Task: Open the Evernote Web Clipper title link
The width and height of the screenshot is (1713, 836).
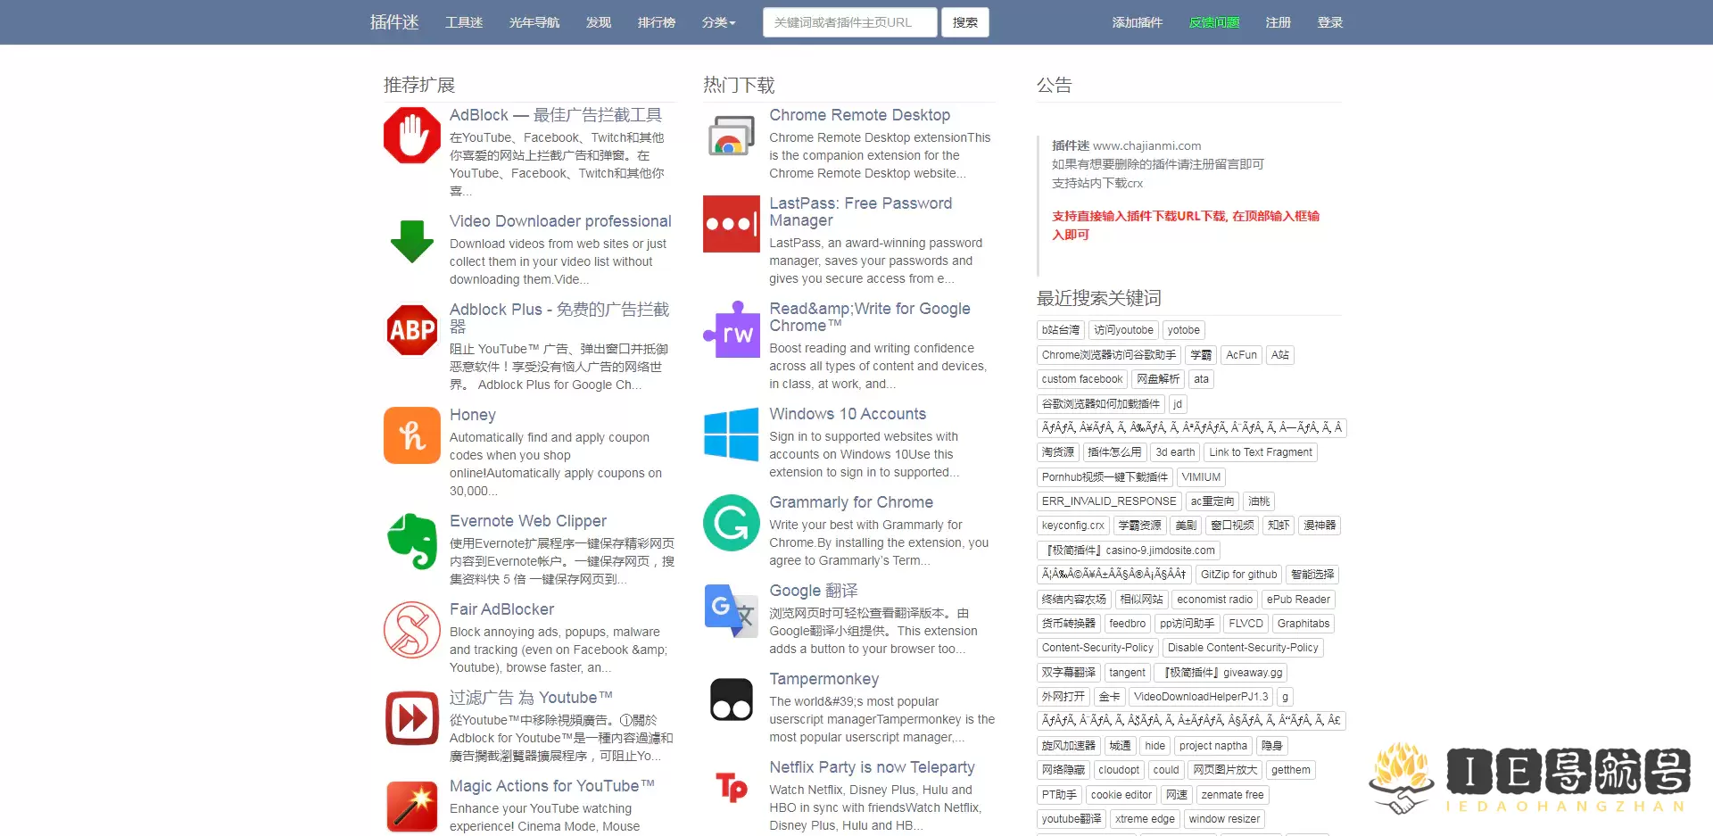Action: (528, 521)
